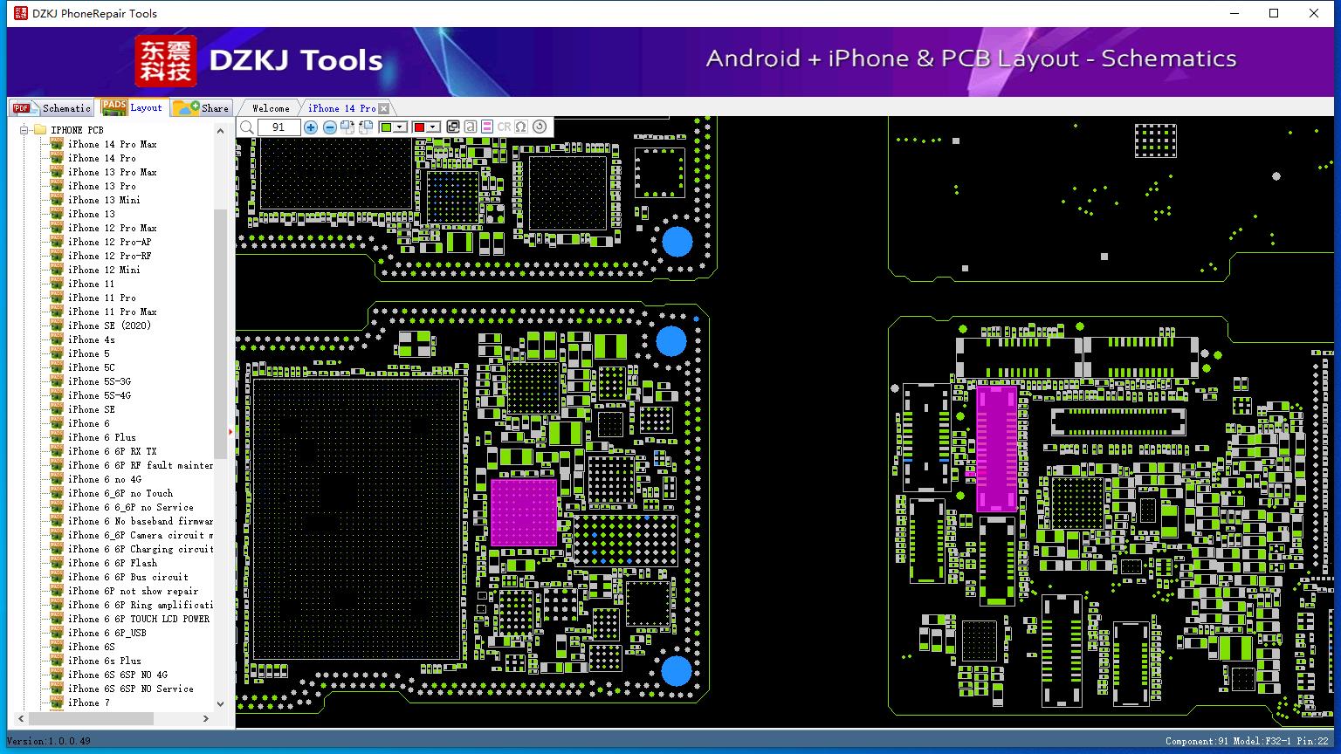Viewport: 1341px width, 754px height.
Task: Click the tree vertical scrollbar up arrow
Action: coord(220,131)
